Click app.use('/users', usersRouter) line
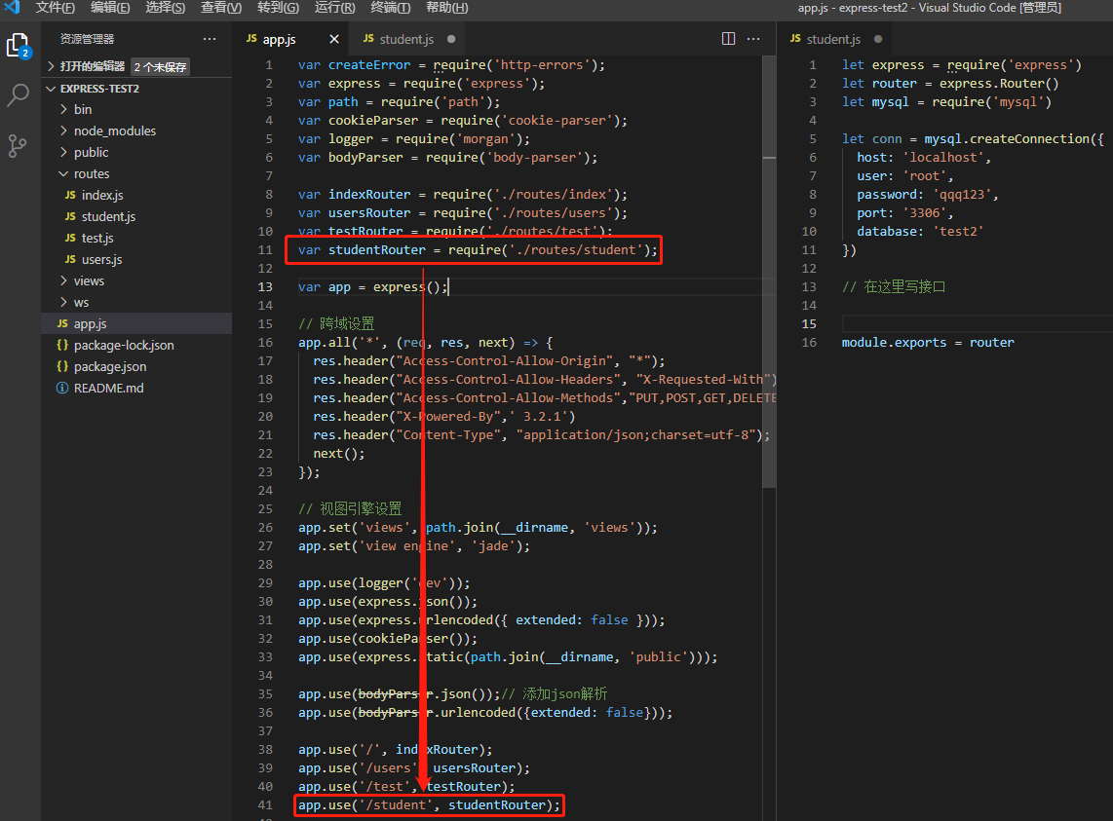Image resolution: width=1113 pixels, height=821 pixels. (x=414, y=767)
